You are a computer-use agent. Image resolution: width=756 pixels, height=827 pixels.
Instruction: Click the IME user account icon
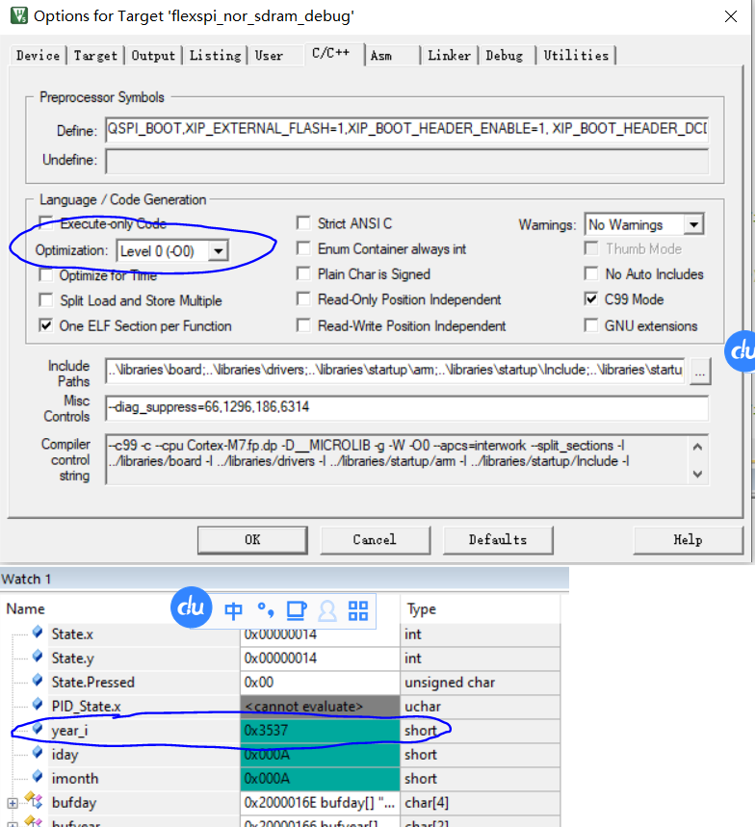pyautogui.click(x=327, y=610)
